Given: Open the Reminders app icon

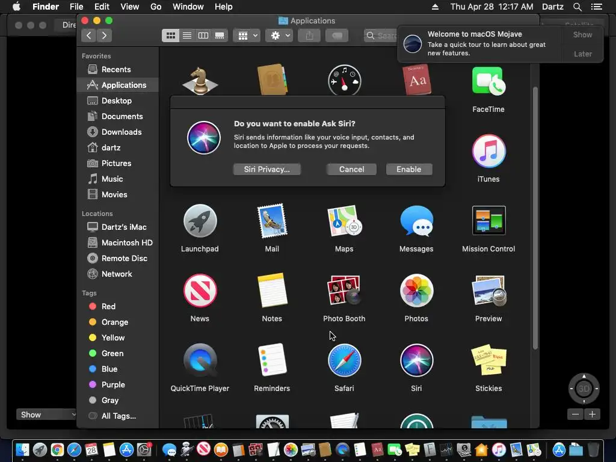Looking at the screenshot, I should 272,360.
